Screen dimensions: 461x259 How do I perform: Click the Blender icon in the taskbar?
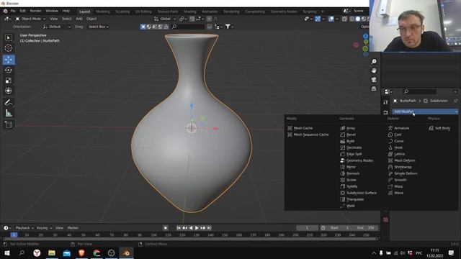point(127,253)
